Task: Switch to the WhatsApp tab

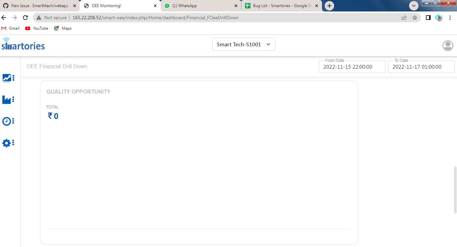Action: click(201, 6)
